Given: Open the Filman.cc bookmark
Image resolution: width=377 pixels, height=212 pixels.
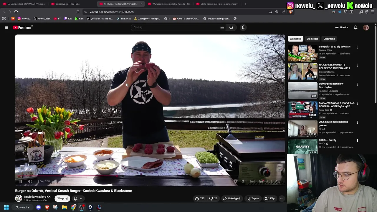Looking at the screenshot, I should [x=124, y=19].
